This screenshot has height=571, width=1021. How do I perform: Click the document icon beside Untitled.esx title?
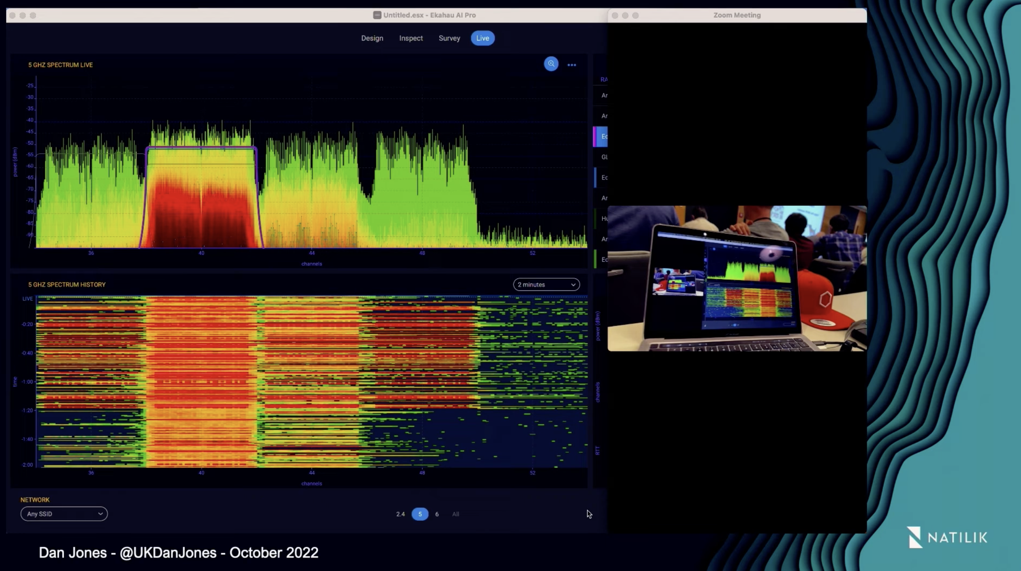pos(377,15)
